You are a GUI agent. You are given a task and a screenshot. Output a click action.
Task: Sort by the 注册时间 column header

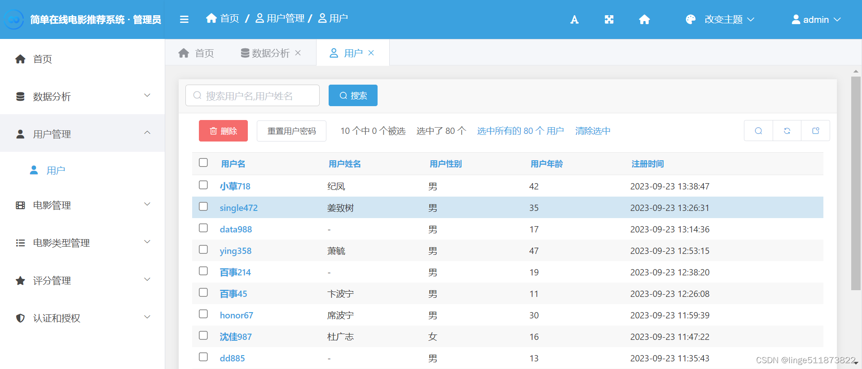pyautogui.click(x=647, y=164)
